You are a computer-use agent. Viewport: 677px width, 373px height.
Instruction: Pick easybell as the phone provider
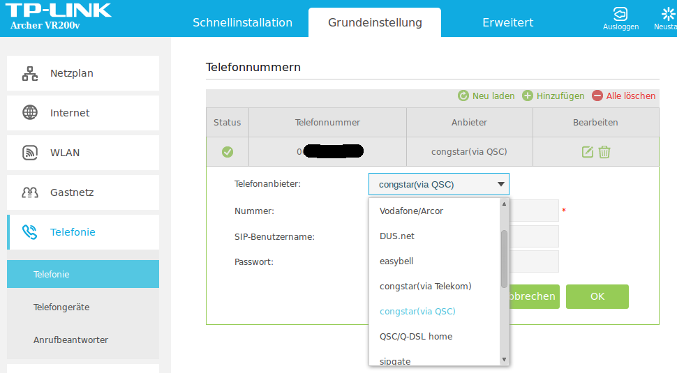396,261
